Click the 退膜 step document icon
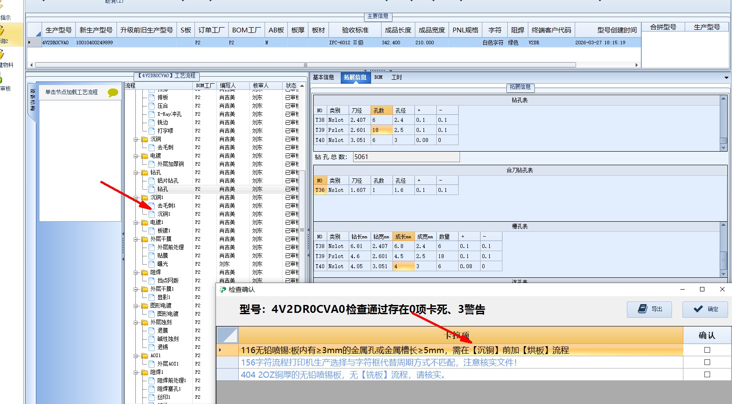 [152, 331]
